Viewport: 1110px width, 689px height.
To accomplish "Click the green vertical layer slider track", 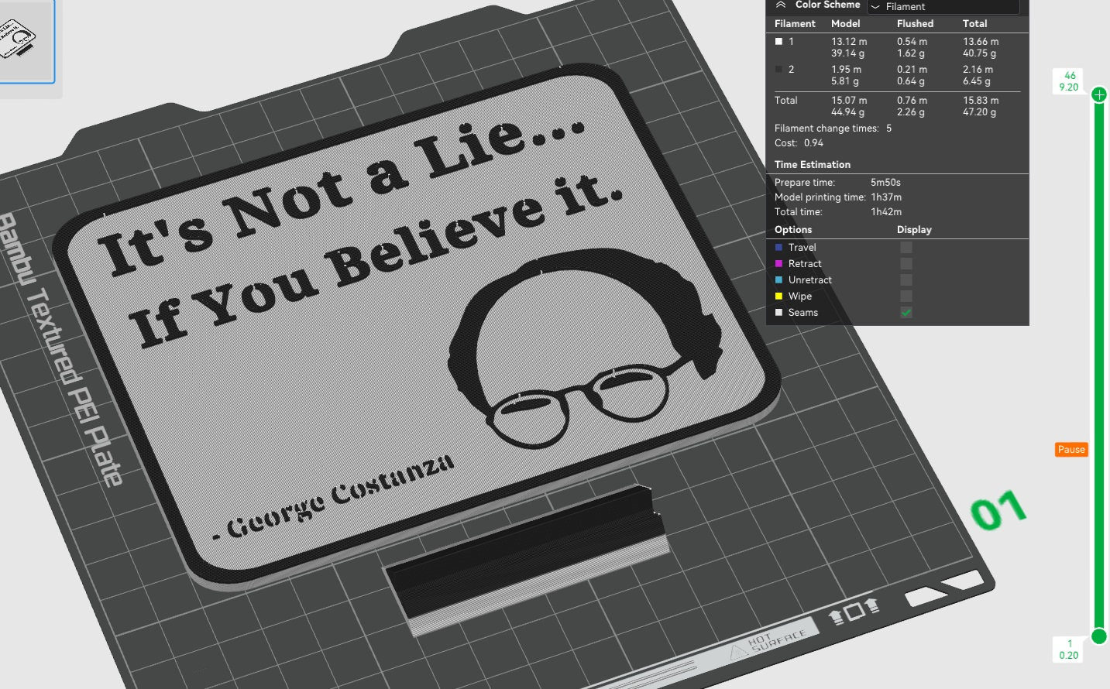I will (x=1098, y=365).
